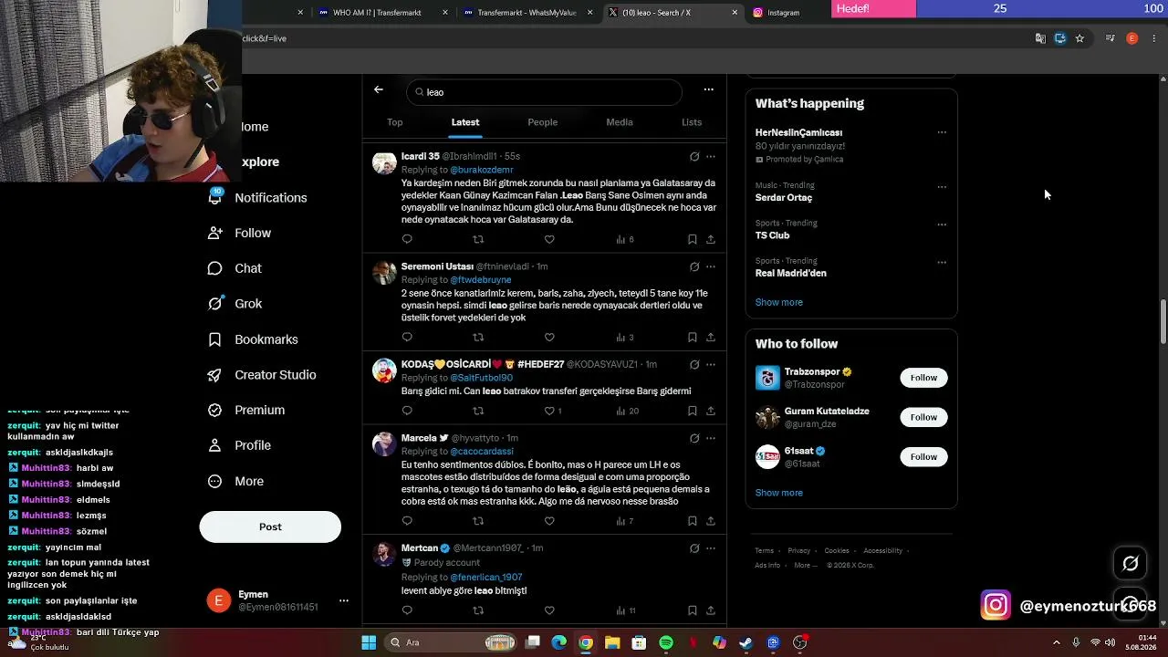Switch to the Media search tab
This screenshot has height=657, width=1168.
[x=620, y=122]
